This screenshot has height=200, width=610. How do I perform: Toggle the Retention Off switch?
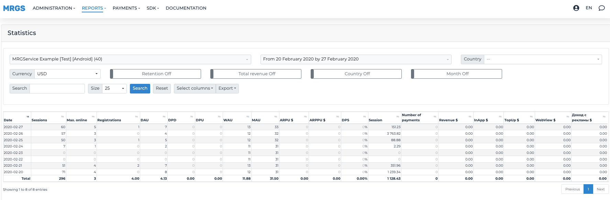click(x=155, y=74)
